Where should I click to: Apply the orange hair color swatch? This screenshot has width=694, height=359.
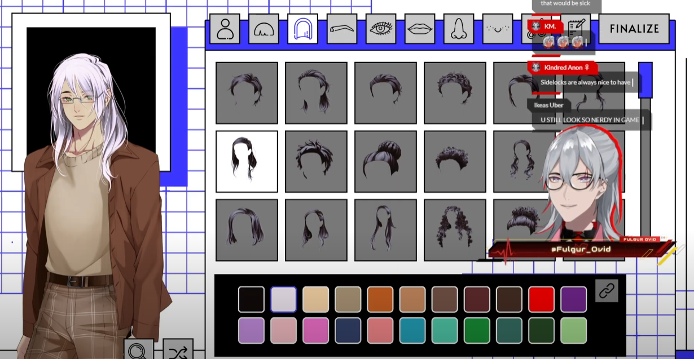(x=380, y=299)
